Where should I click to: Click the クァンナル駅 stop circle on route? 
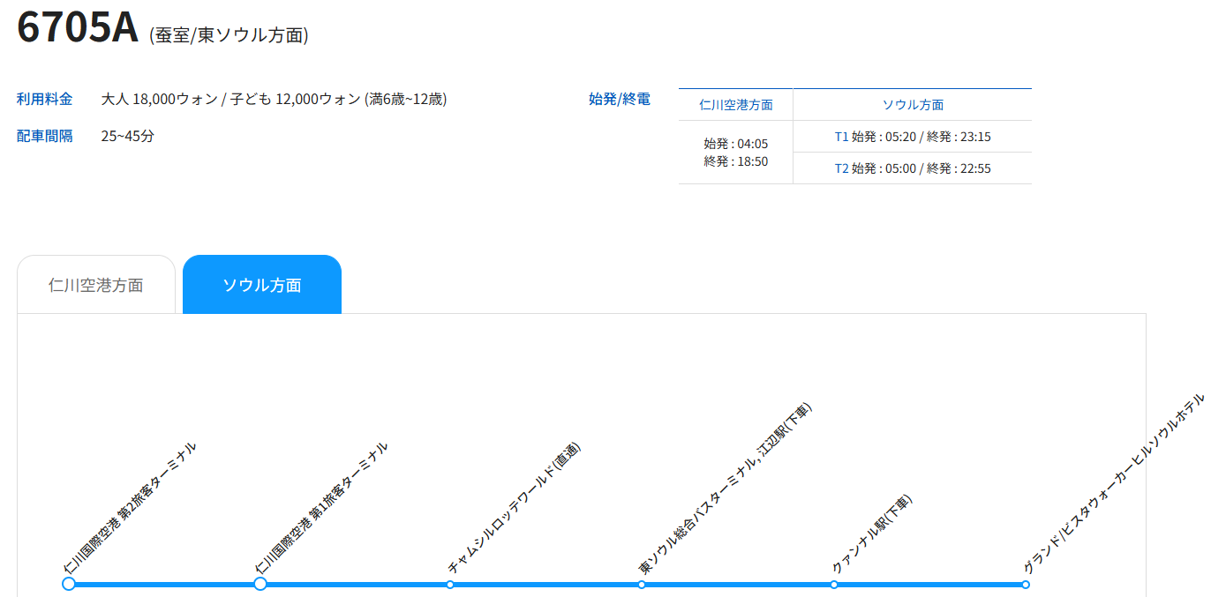834,585
